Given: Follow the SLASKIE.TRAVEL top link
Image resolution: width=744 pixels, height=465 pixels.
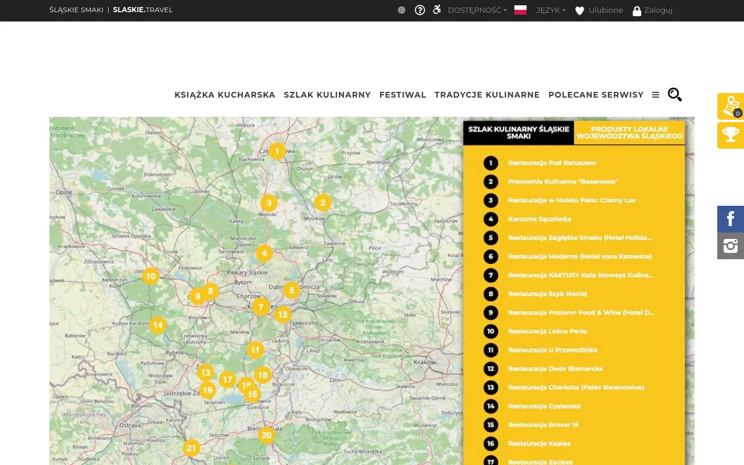Looking at the screenshot, I should coord(143,10).
